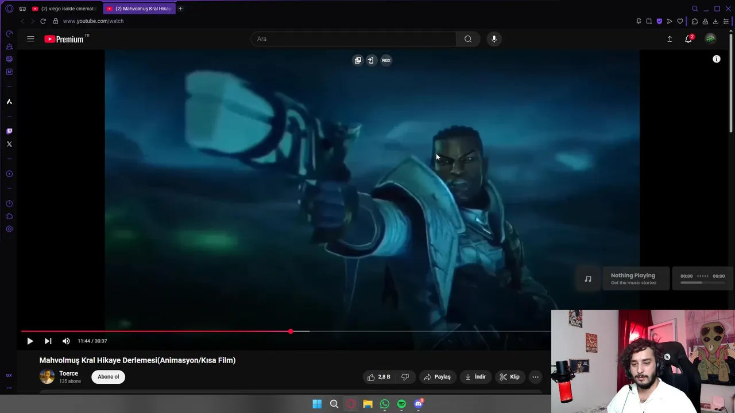This screenshot has width=735, height=413.
Task: Open the Opera GX main menu logo
Action: (x=9, y=9)
